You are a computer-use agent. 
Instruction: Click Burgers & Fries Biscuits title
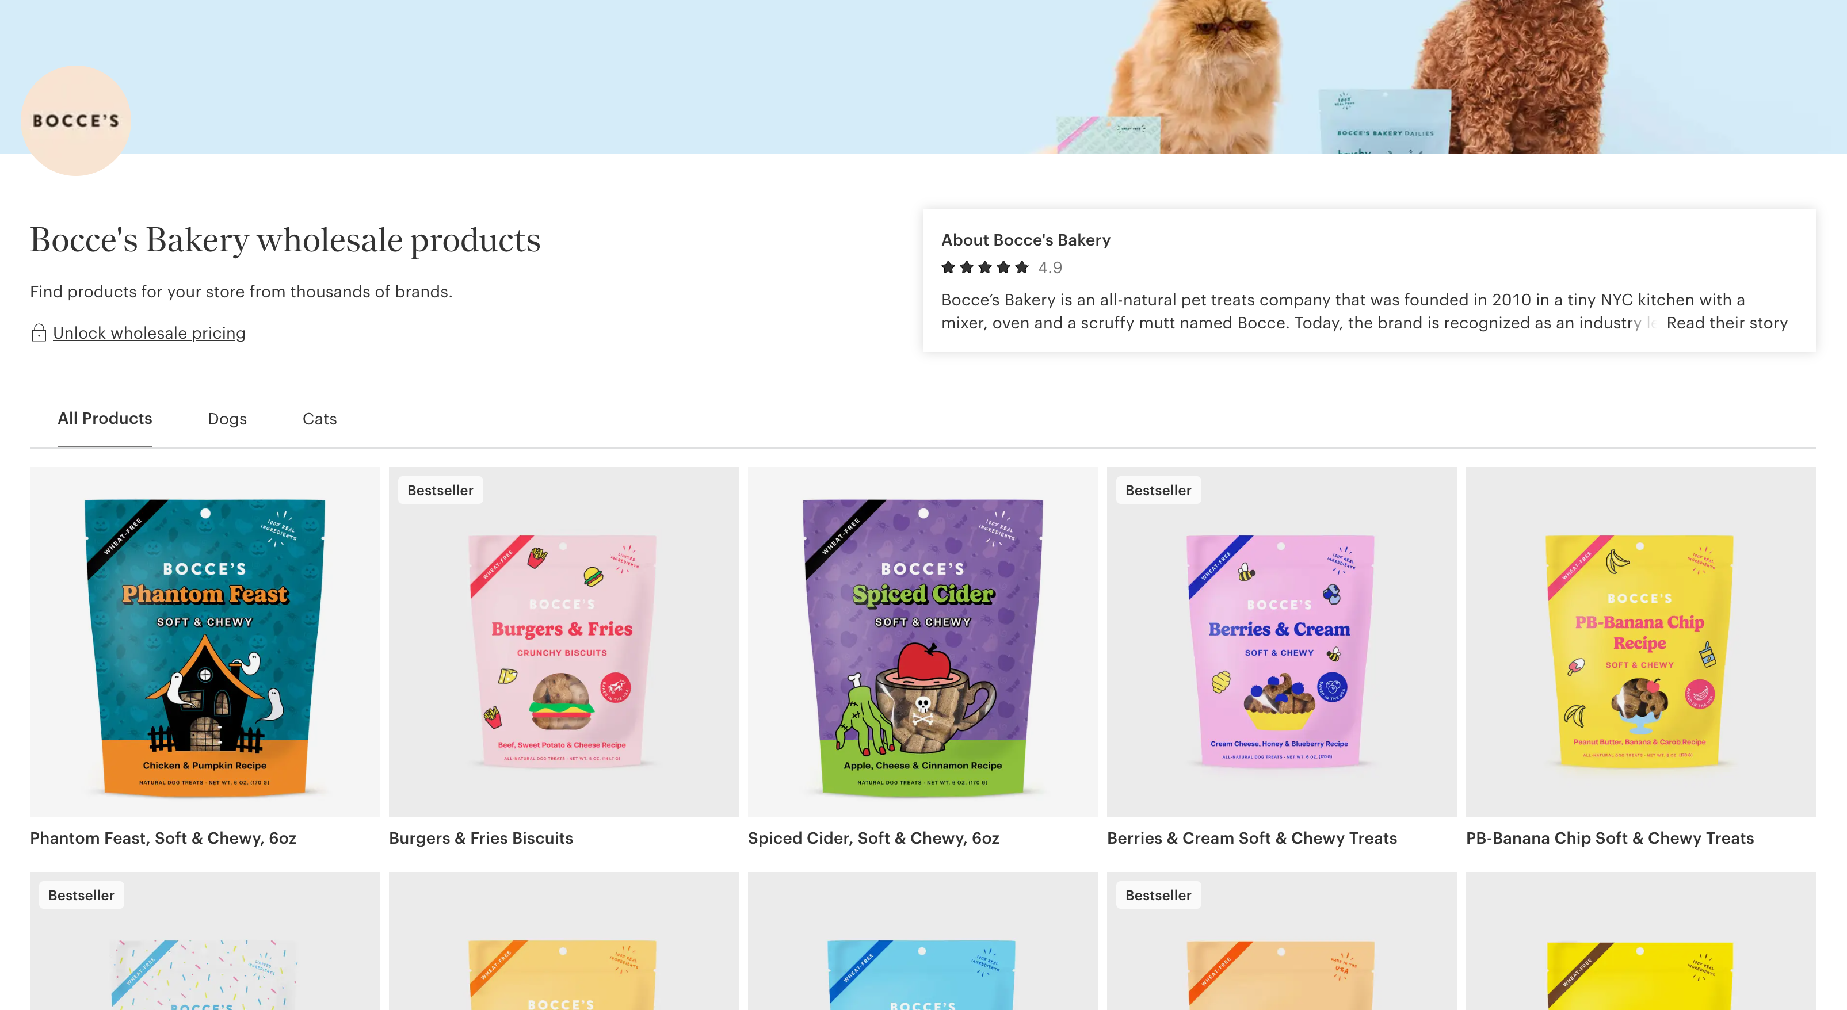(x=481, y=838)
